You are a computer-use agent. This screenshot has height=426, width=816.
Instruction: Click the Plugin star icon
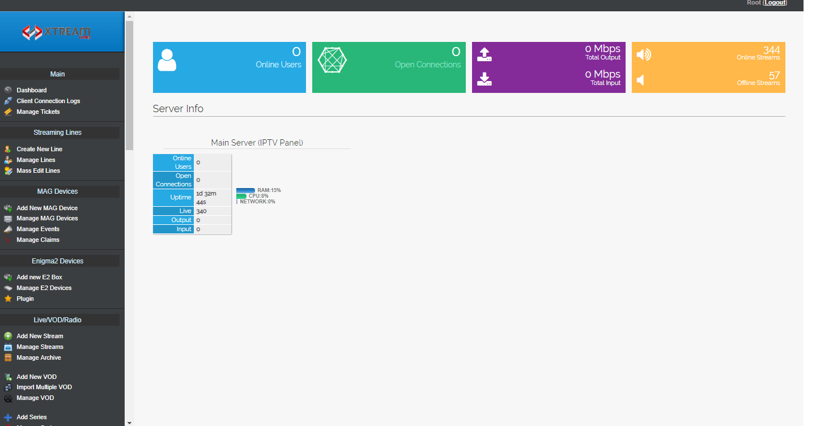(x=8, y=299)
